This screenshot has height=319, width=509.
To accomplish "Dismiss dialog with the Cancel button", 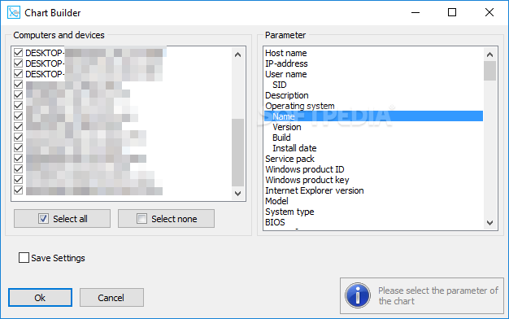I will (x=111, y=298).
